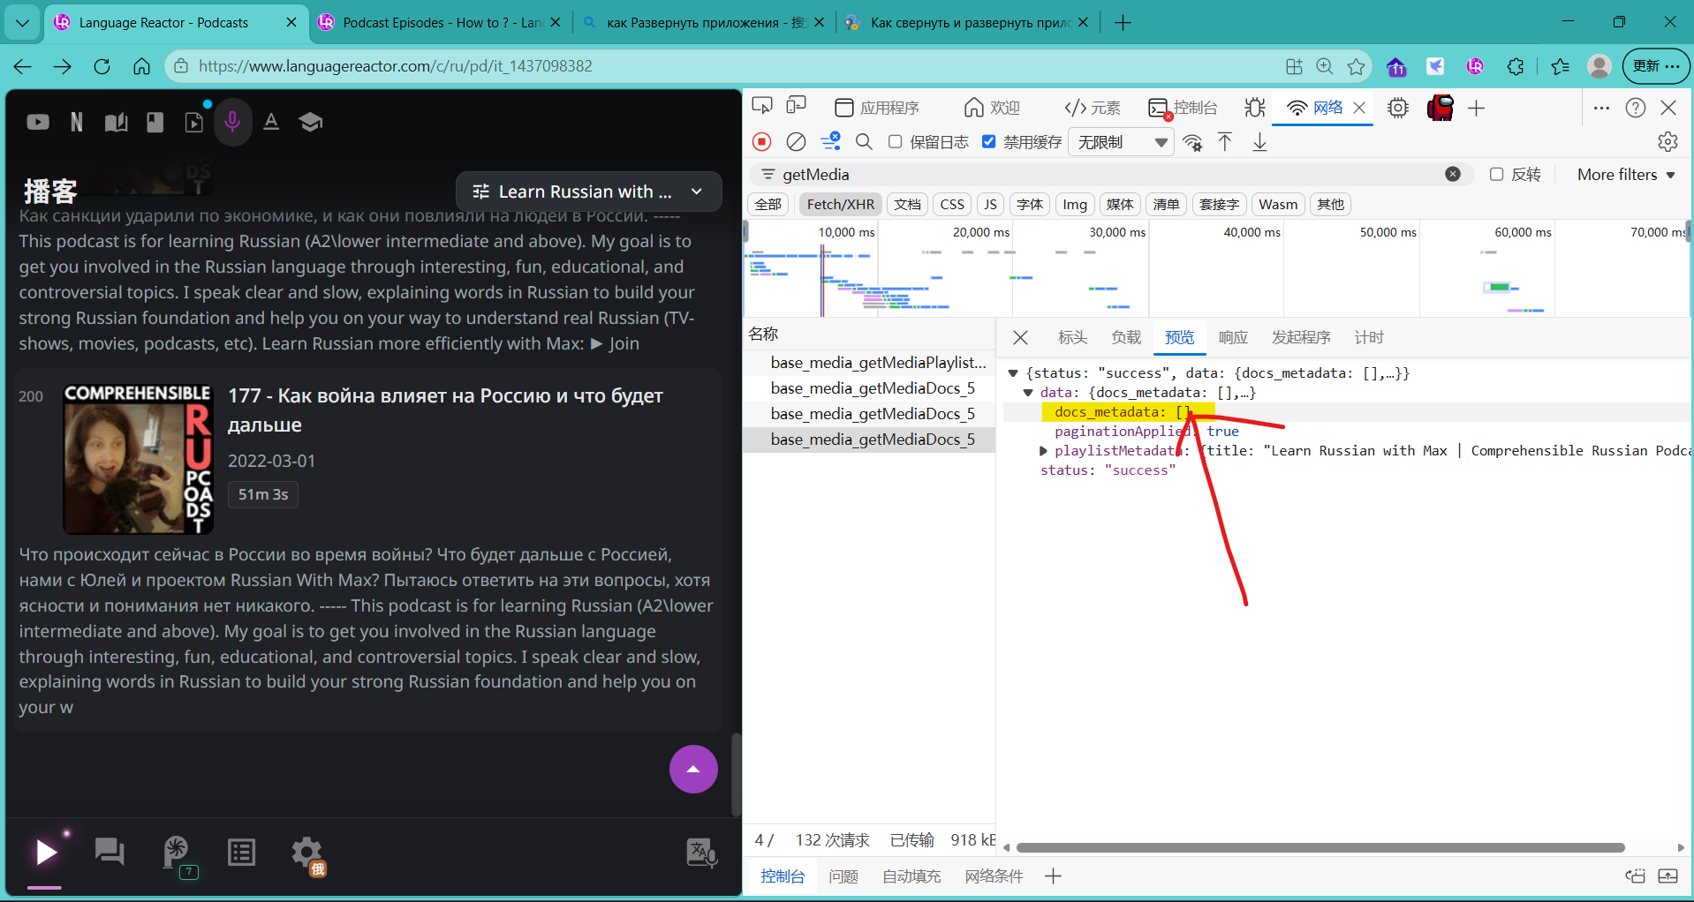Open DevTools more options ellipsis

tap(1601, 108)
